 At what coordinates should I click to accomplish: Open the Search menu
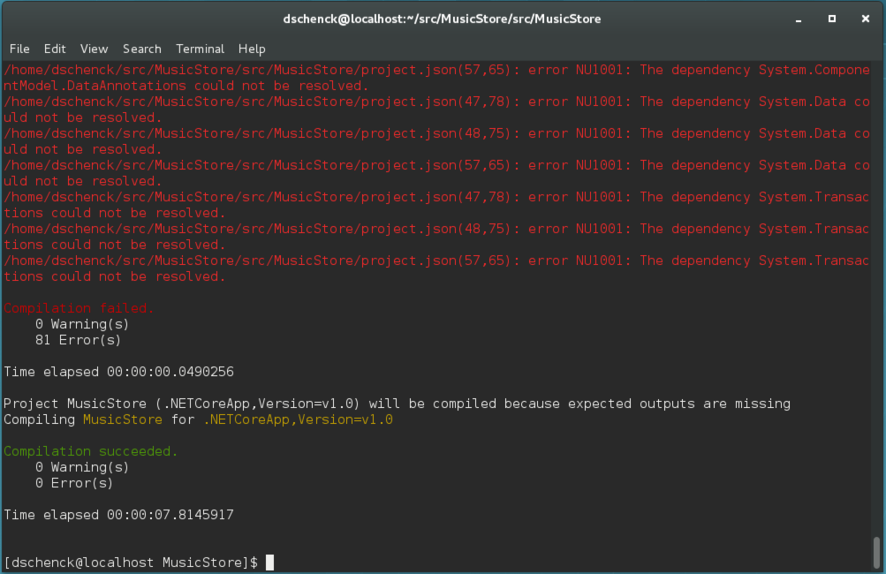[x=141, y=49]
